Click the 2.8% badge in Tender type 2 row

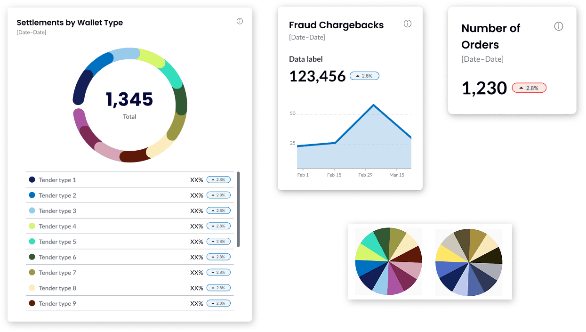[x=218, y=195]
